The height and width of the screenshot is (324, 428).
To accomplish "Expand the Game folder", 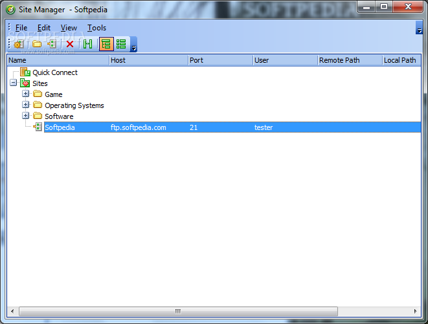I will pyautogui.click(x=26, y=94).
